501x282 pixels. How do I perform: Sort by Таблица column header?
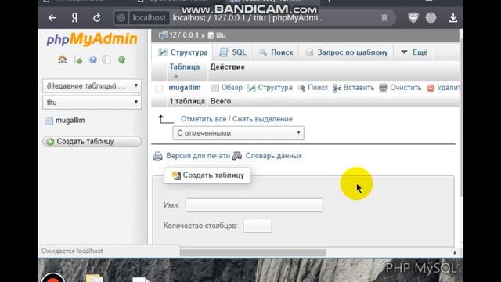pos(185,67)
